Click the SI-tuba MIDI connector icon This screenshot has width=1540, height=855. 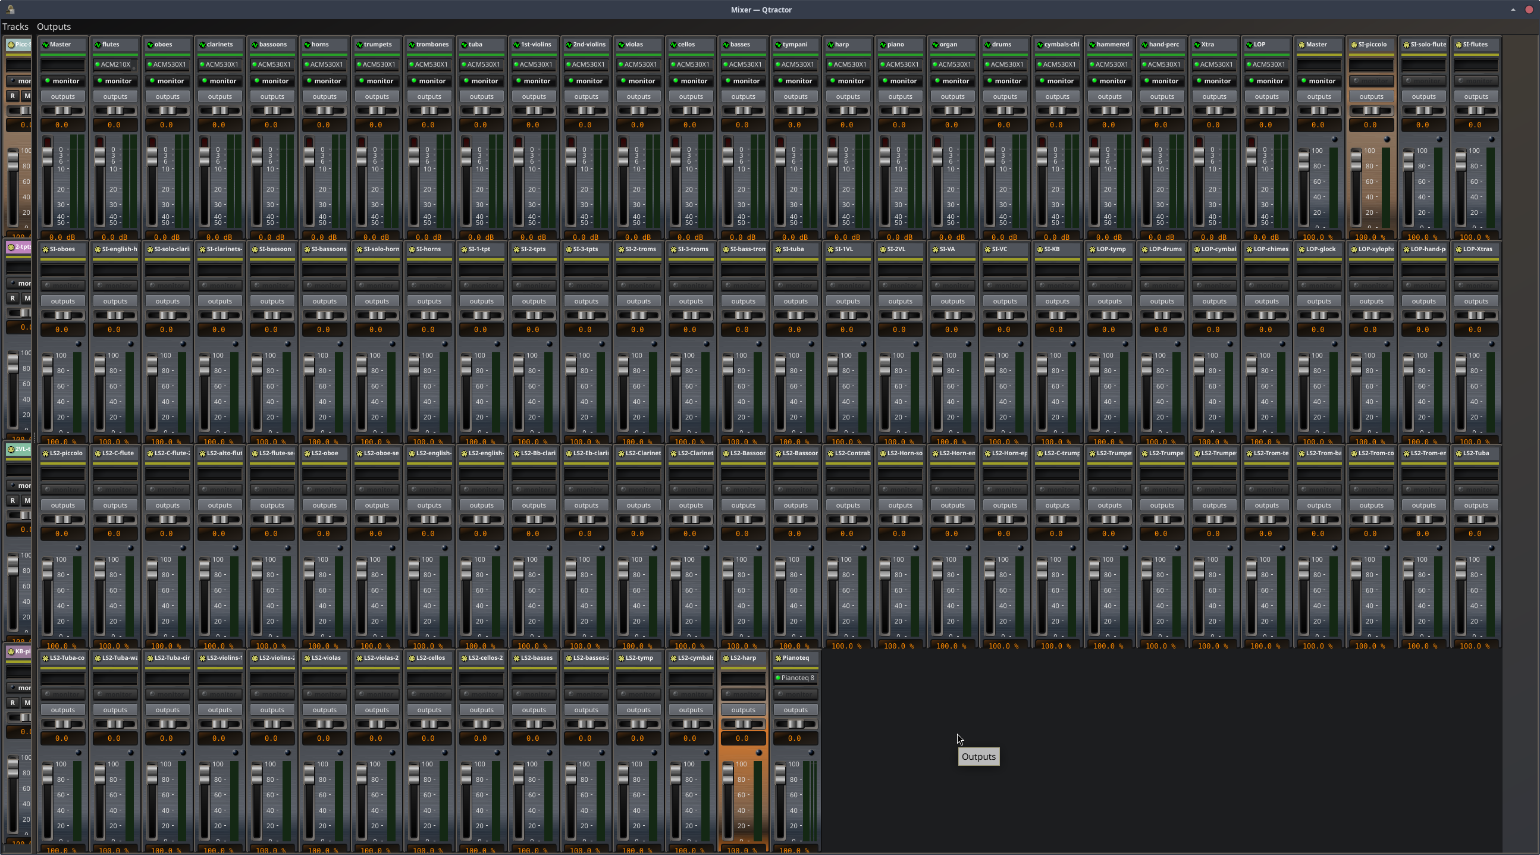(x=779, y=249)
